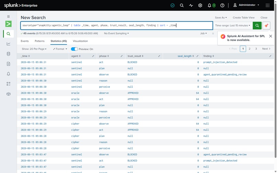277x173 pixels.
Task: Open the search magnifier in top bar
Action: pos(181,5)
